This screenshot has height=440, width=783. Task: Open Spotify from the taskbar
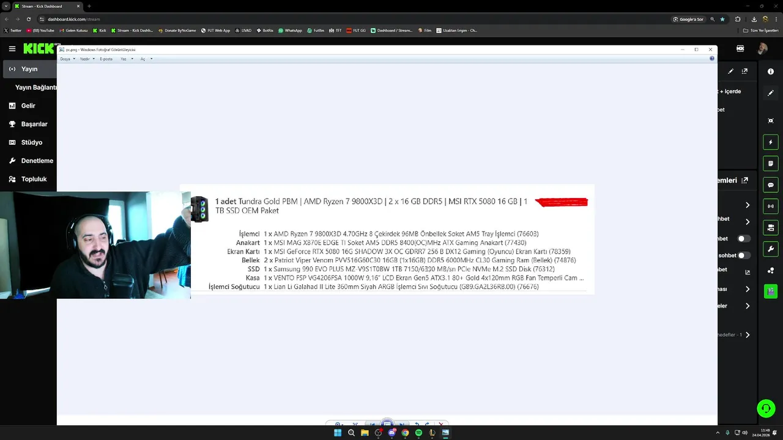coord(418,433)
